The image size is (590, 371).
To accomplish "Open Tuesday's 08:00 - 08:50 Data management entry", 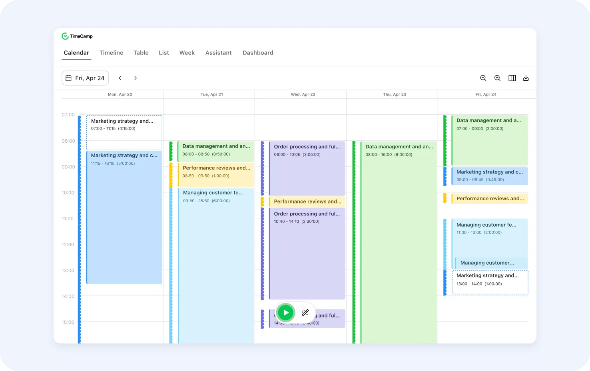I will (216, 151).
